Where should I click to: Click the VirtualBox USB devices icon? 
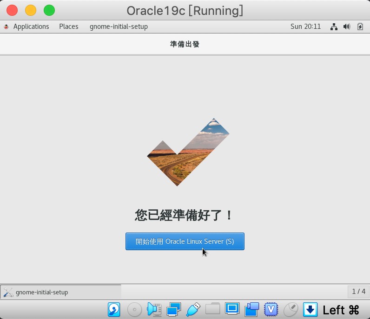193,309
